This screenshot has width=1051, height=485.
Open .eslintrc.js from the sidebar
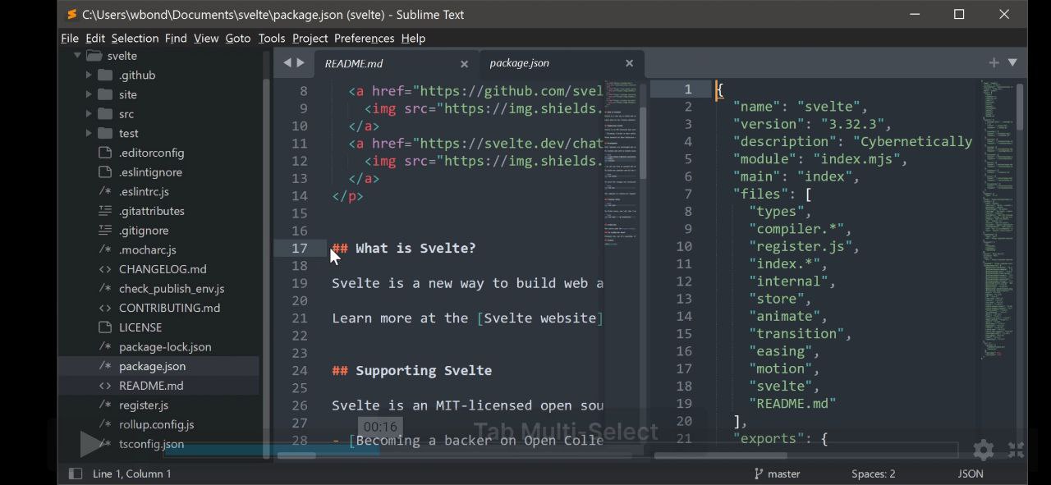144,191
